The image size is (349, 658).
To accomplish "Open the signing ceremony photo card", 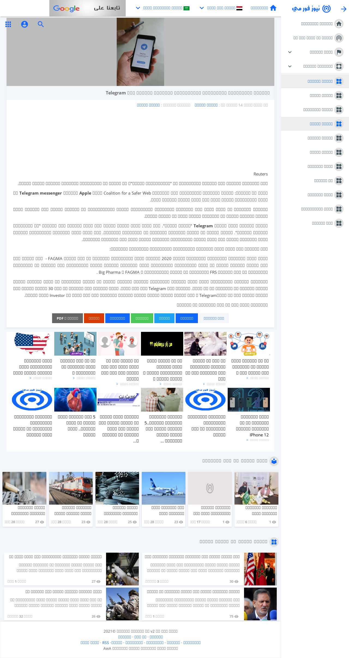I will click(x=256, y=488).
